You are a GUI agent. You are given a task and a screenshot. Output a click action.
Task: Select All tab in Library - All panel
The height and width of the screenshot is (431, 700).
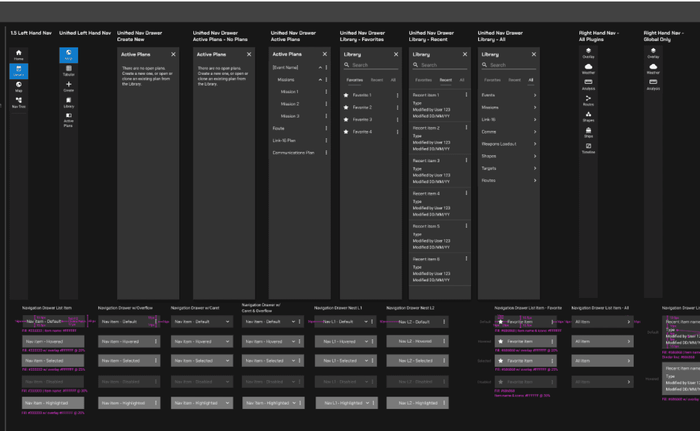[x=531, y=80]
